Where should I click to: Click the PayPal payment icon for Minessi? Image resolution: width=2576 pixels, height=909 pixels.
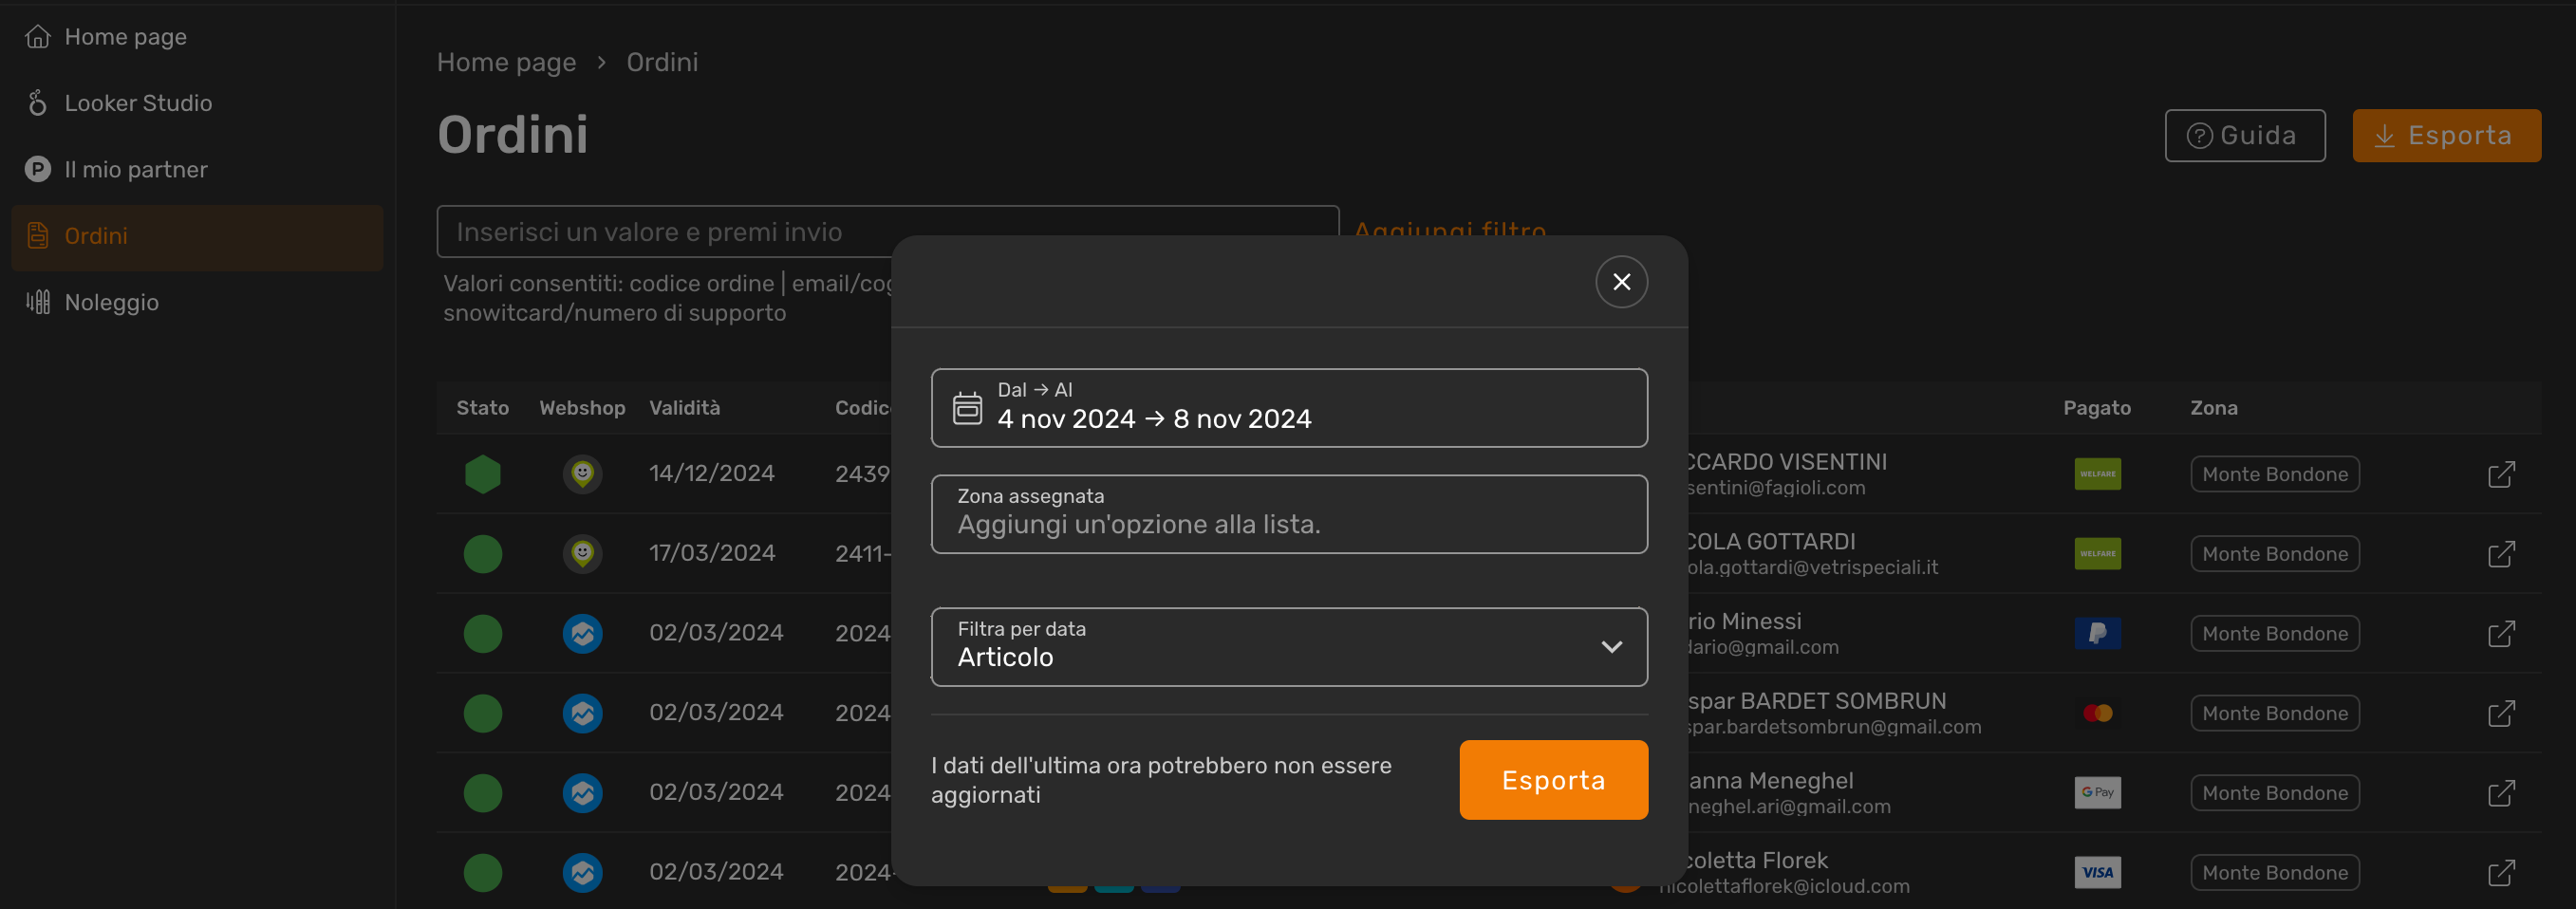pyautogui.click(x=2097, y=632)
